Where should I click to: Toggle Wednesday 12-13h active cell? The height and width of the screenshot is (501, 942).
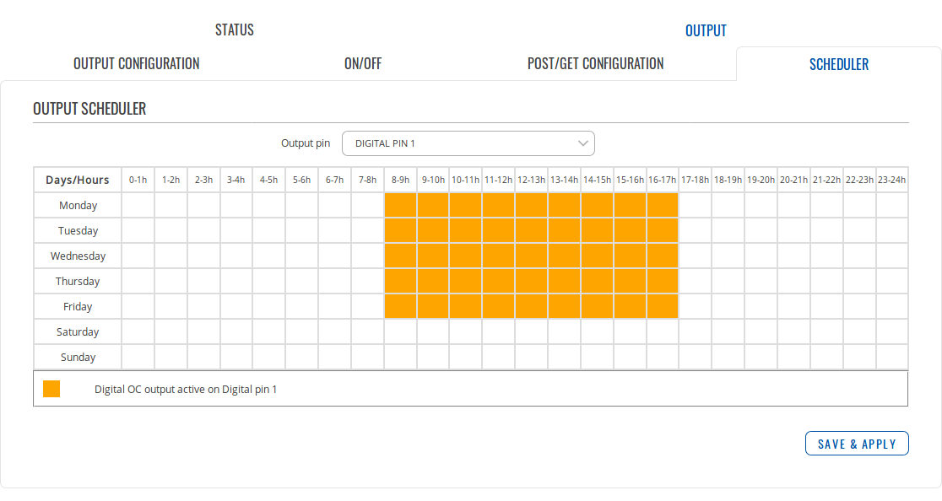point(531,256)
